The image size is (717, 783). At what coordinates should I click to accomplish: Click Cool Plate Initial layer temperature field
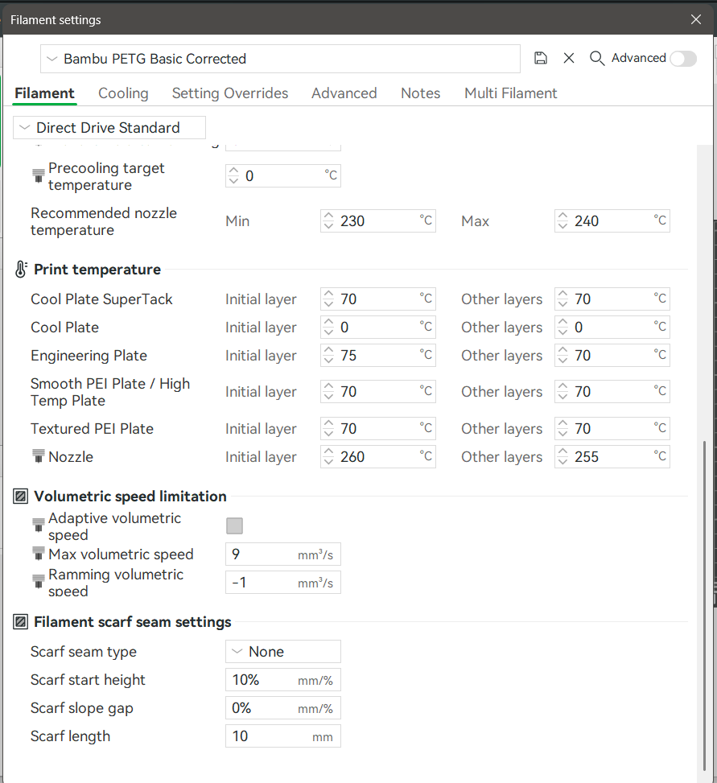click(x=378, y=327)
